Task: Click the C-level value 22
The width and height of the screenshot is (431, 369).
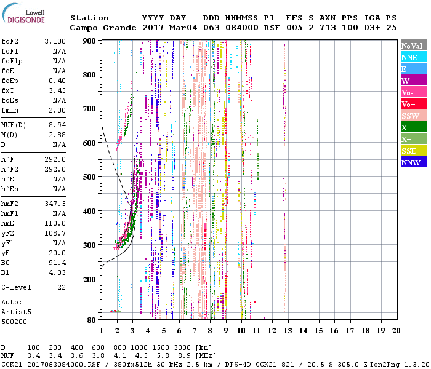Action: [62, 287]
